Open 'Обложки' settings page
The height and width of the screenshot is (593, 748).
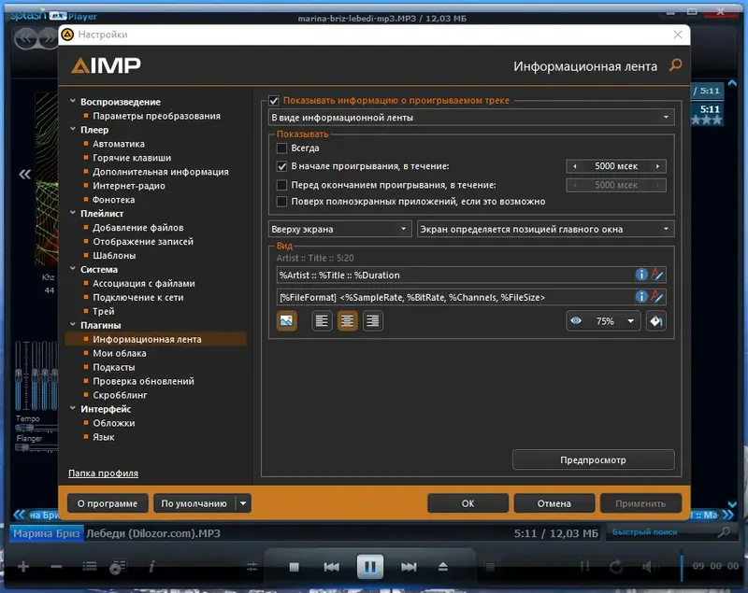pos(113,423)
